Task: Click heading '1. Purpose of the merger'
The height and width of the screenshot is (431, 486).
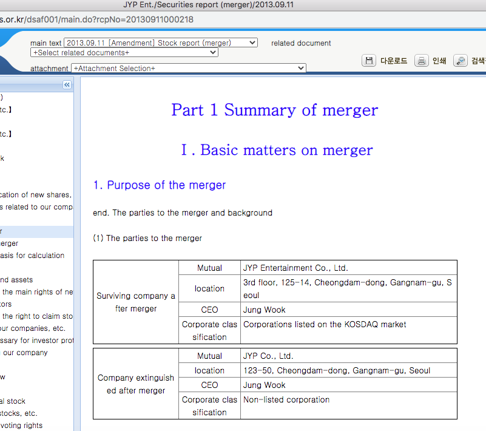Action: click(x=160, y=185)
